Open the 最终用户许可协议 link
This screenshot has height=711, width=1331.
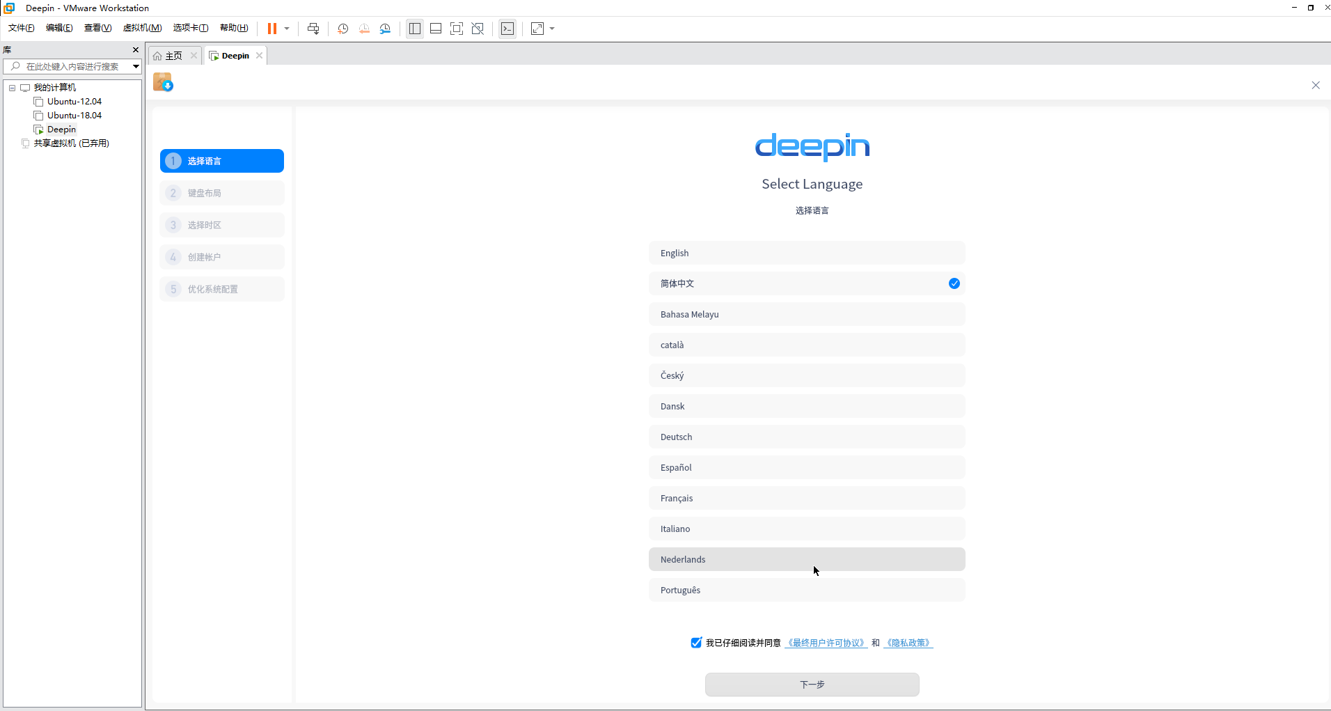click(x=826, y=643)
